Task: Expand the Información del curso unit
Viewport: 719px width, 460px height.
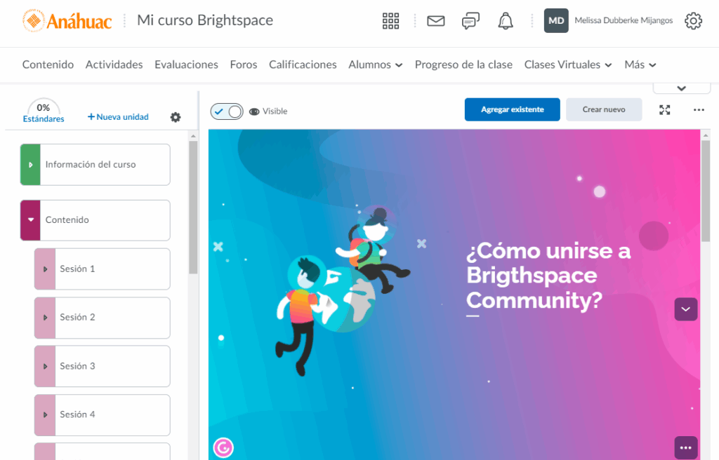Action: point(31,165)
